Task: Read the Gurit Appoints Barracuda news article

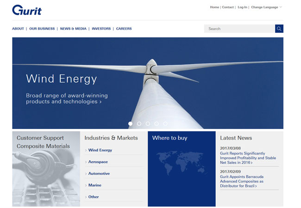Action: click(x=242, y=181)
